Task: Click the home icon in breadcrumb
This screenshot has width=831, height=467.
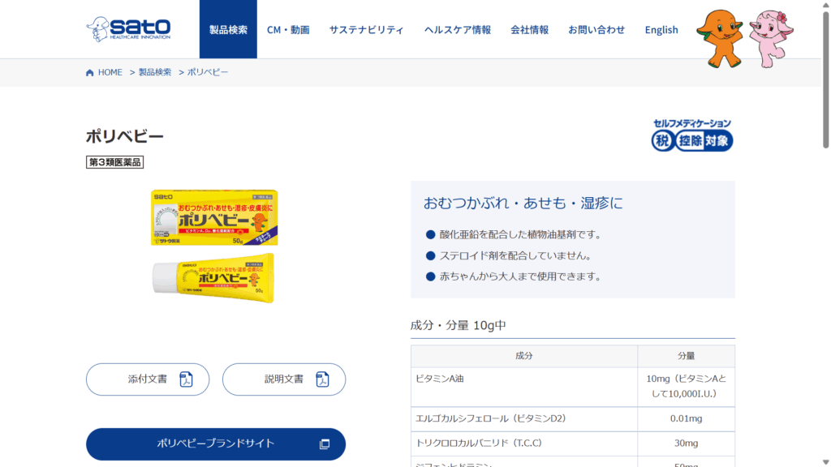Action: (89, 72)
